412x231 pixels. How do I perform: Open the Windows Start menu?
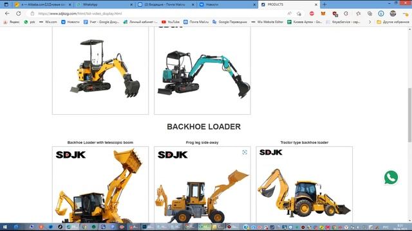[5, 227]
